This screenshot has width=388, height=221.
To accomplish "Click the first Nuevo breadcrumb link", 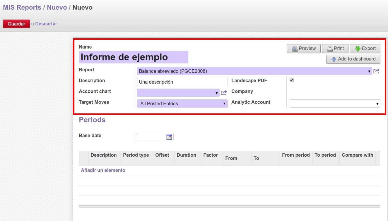I will tap(57, 8).
